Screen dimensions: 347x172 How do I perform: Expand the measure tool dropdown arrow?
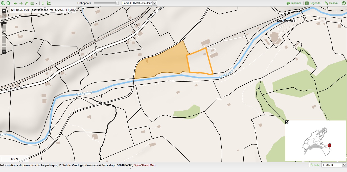click(x=37, y=3)
